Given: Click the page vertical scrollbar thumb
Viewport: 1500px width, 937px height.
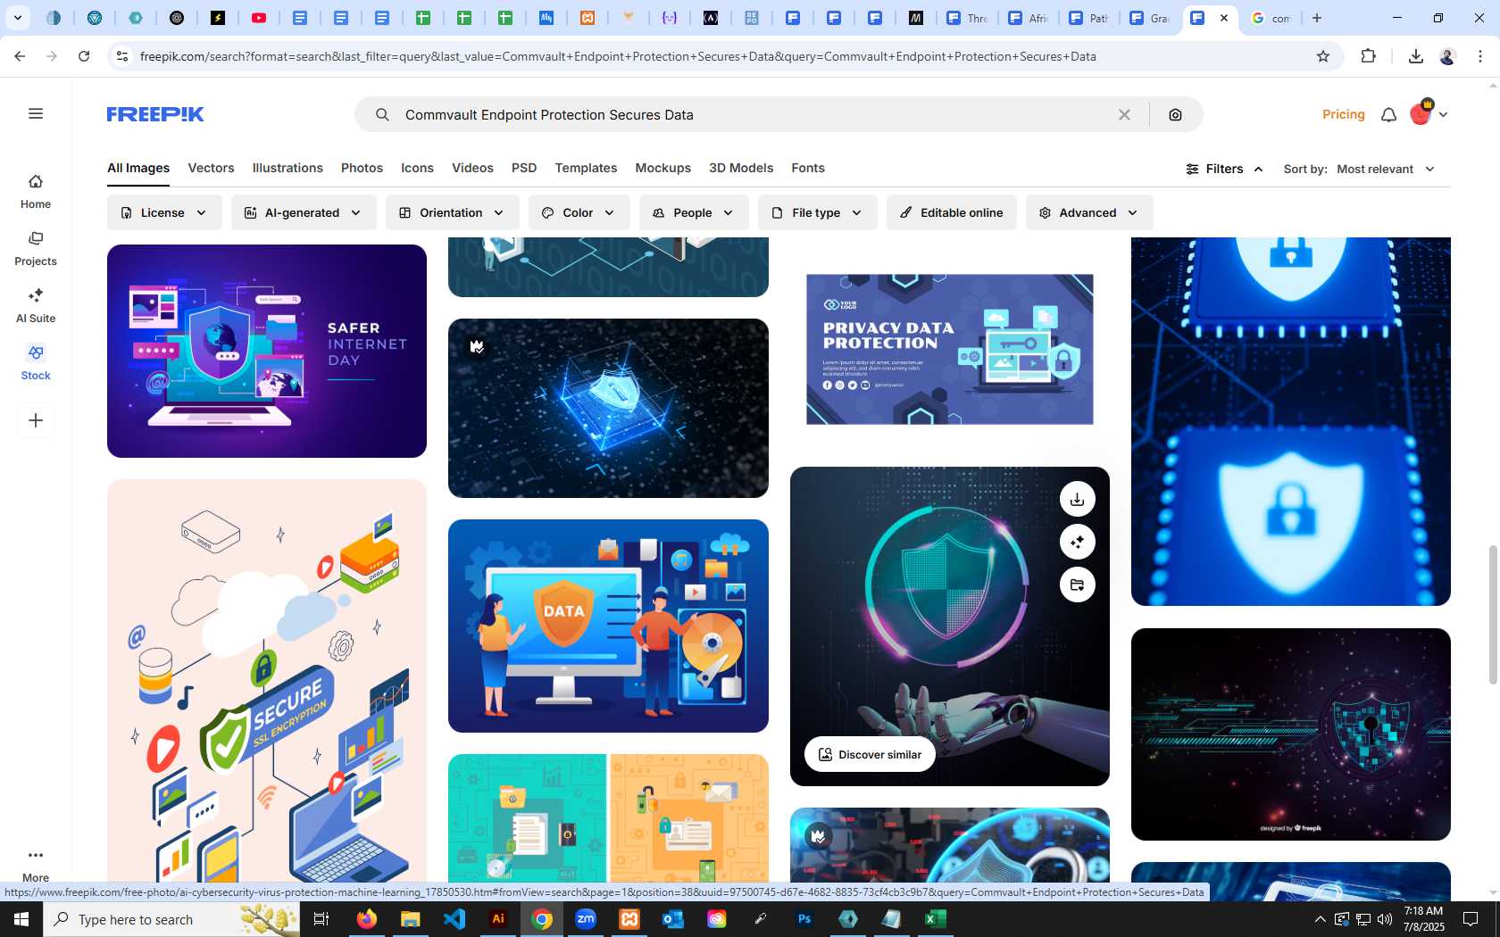Looking at the screenshot, I should pyautogui.click(x=1493, y=614).
